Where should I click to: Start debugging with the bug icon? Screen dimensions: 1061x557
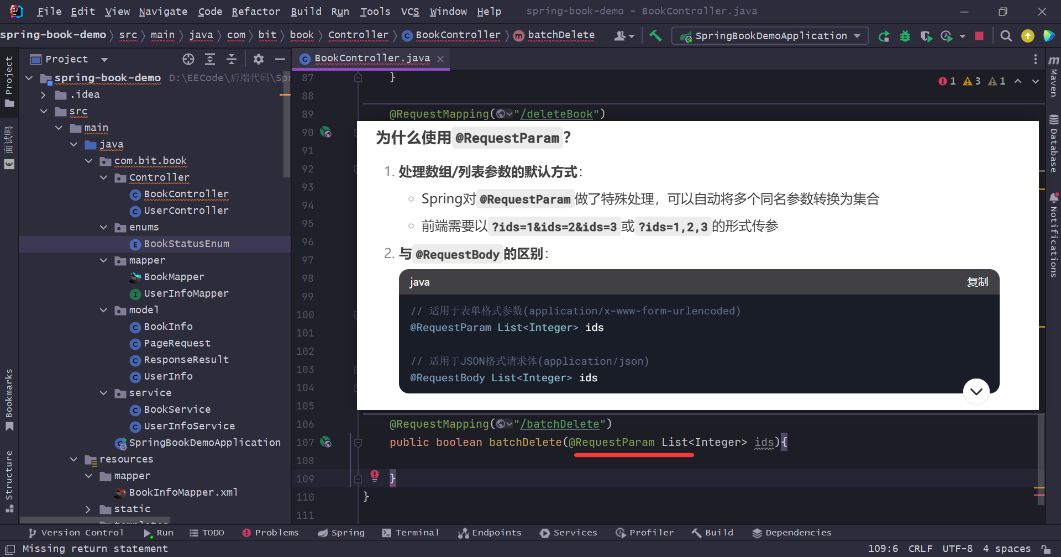coord(905,36)
